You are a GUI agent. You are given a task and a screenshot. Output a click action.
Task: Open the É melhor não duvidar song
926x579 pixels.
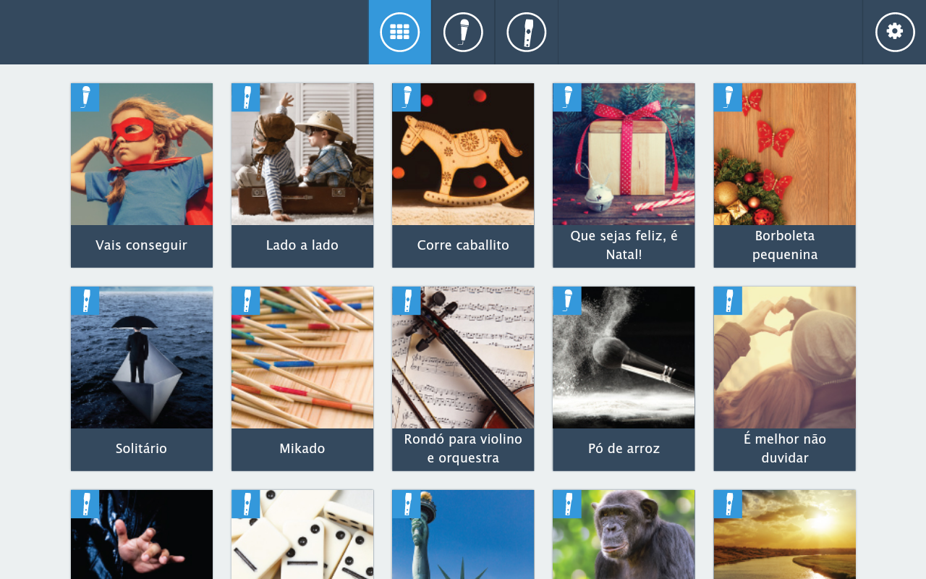[785, 379]
